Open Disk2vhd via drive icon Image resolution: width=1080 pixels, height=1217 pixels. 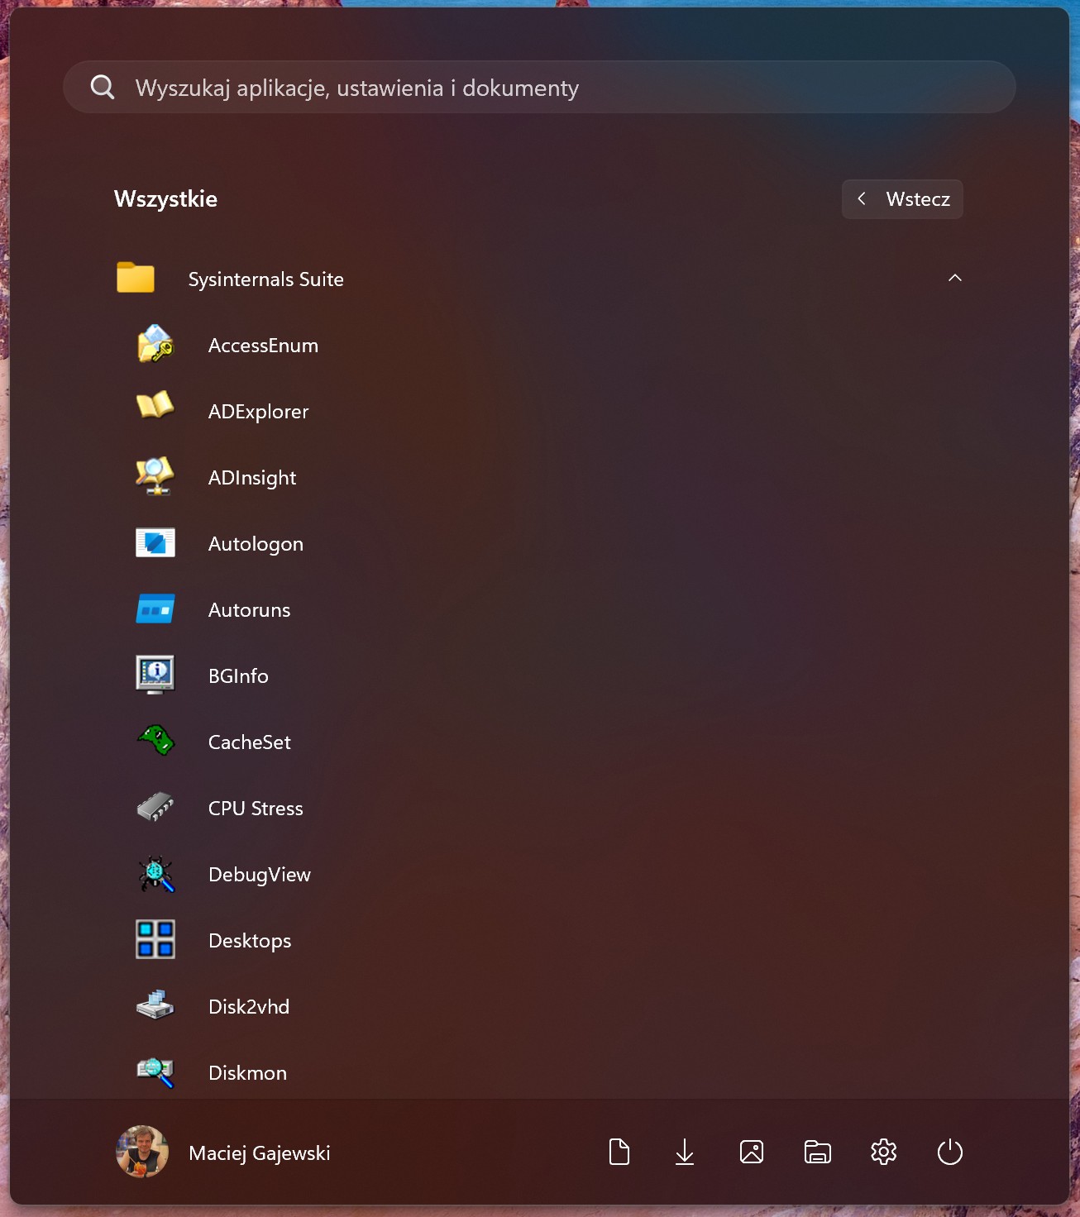[155, 1005]
